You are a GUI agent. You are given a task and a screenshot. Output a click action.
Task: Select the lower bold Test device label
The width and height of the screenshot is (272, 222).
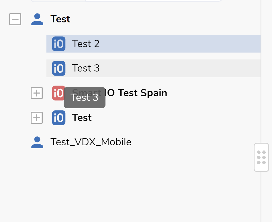(x=82, y=118)
